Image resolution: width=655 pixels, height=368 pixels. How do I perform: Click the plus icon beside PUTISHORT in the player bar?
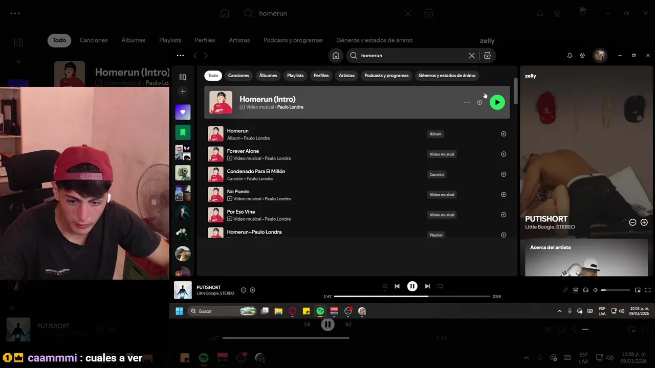click(x=252, y=290)
